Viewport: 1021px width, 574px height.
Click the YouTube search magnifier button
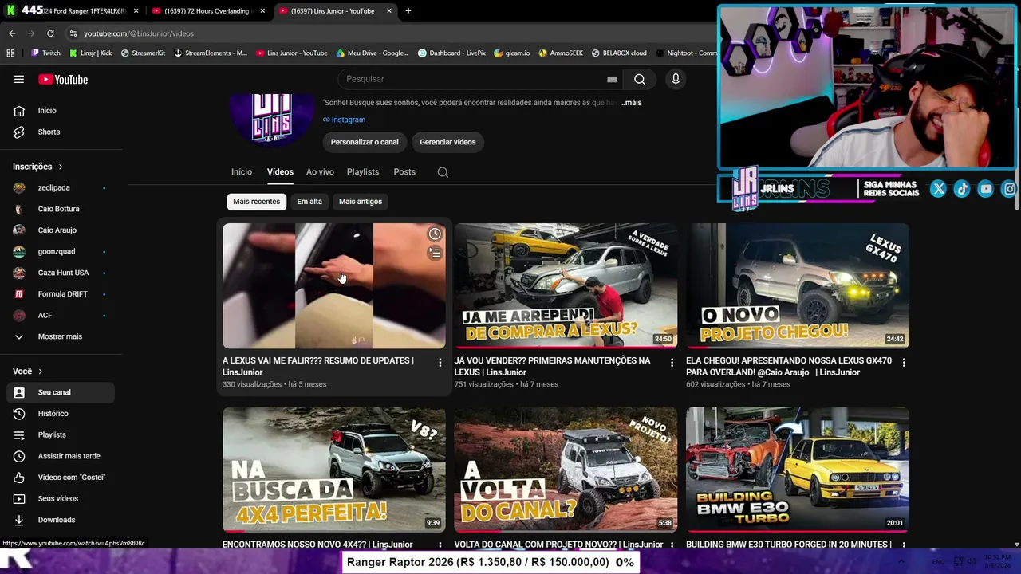point(640,79)
